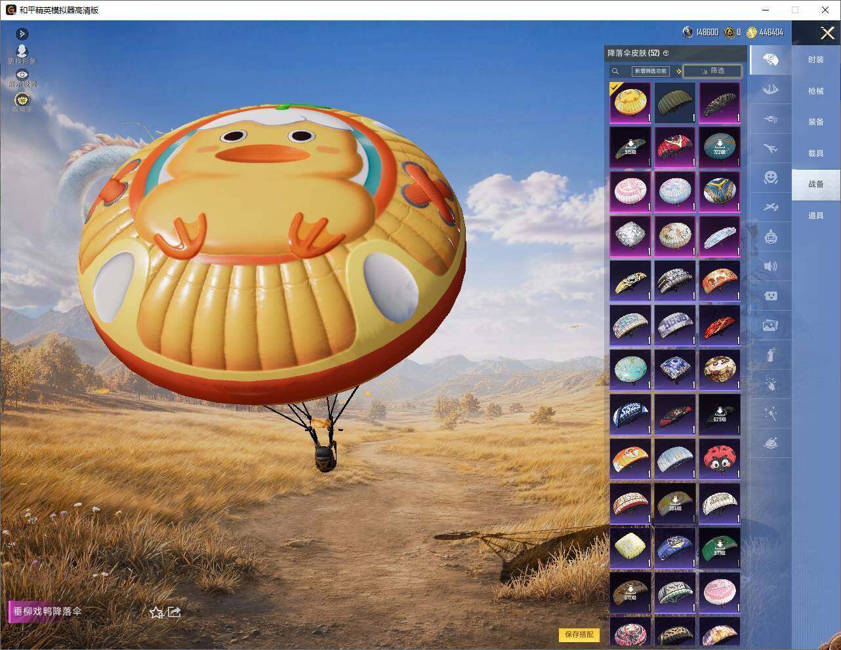Viewport: 841px width, 650px height.
Task: Download the parachute skin marked 384KB
Action: click(x=675, y=503)
